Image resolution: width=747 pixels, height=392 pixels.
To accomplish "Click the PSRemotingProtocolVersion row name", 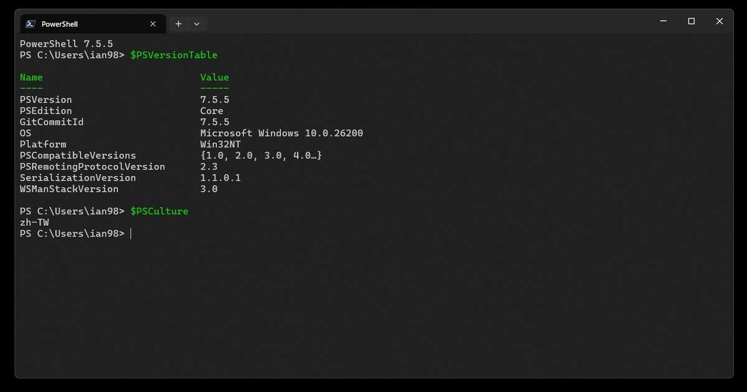I will (x=93, y=167).
